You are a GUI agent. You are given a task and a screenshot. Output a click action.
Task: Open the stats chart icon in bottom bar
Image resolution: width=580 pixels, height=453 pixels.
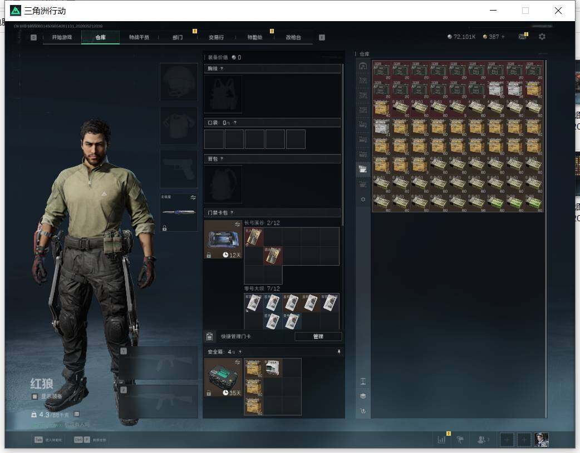(x=441, y=440)
